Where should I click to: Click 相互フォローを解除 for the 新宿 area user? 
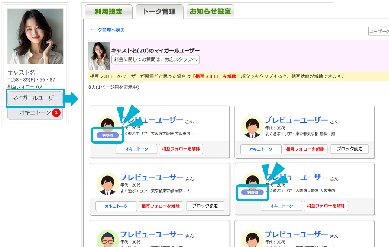[161, 206]
